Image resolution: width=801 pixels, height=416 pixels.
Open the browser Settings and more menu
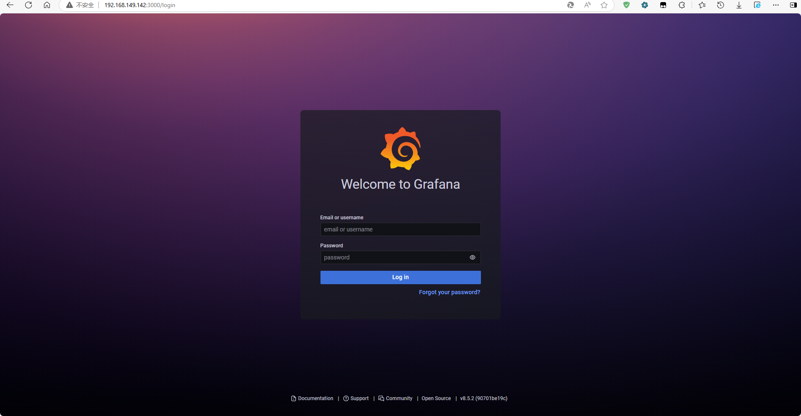(x=776, y=5)
